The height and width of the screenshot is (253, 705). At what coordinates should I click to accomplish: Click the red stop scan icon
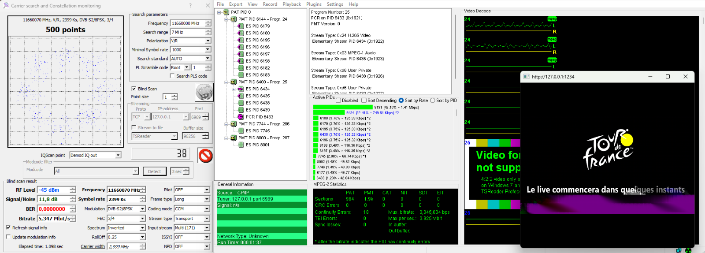205,156
